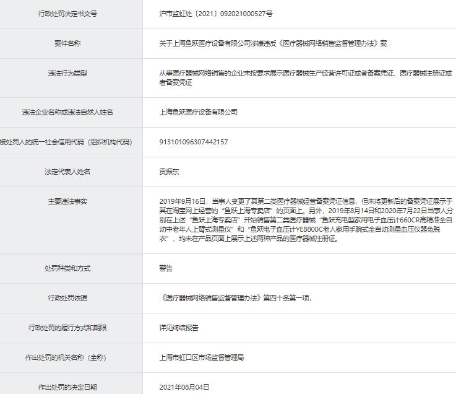Click the 统一社会信用代码 label

[66, 142]
